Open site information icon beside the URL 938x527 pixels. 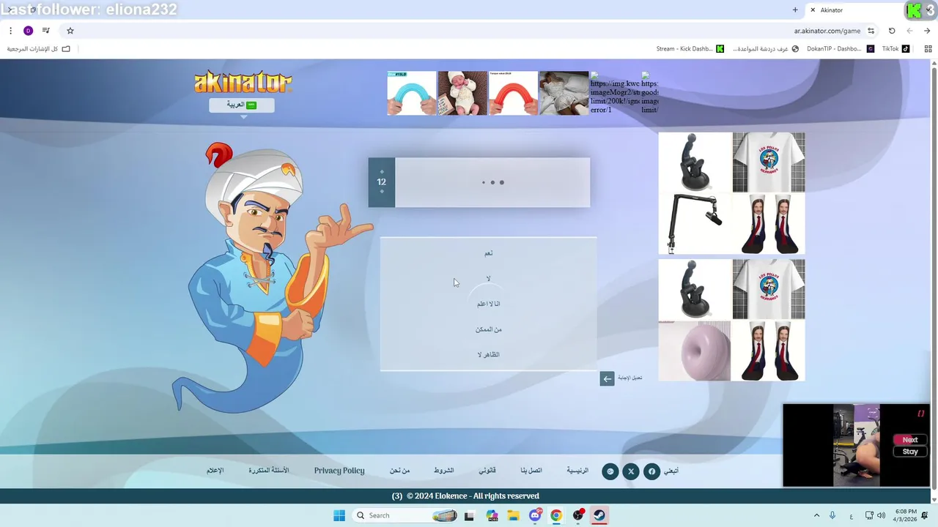871,31
